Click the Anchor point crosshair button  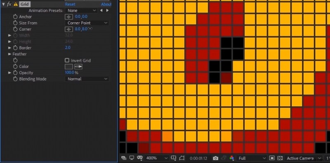point(69,17)
